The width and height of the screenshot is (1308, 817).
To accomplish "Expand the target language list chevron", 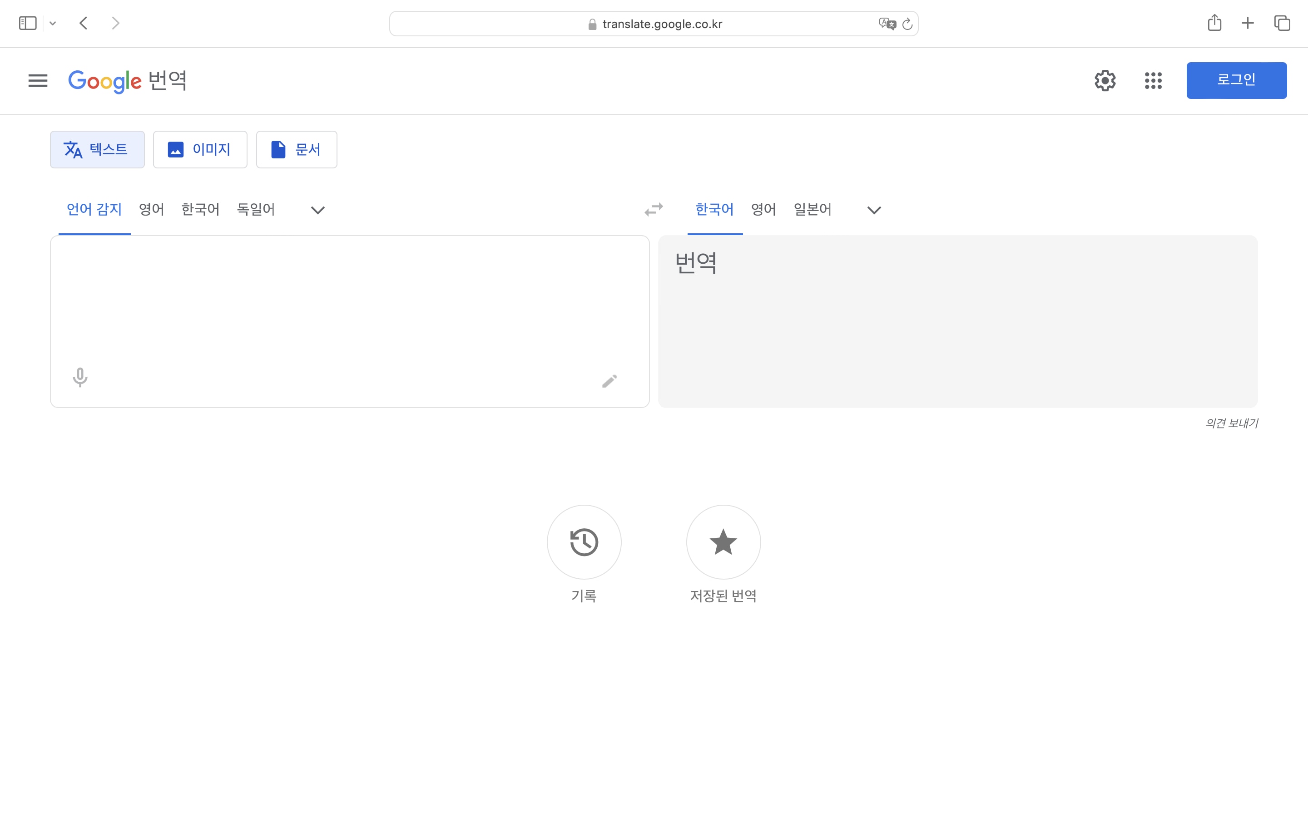I will pos(874,210).
